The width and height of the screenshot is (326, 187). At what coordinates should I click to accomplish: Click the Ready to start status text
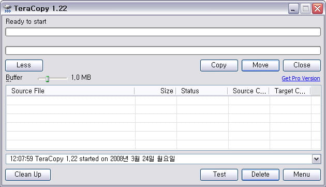click(x=26, y=21)
